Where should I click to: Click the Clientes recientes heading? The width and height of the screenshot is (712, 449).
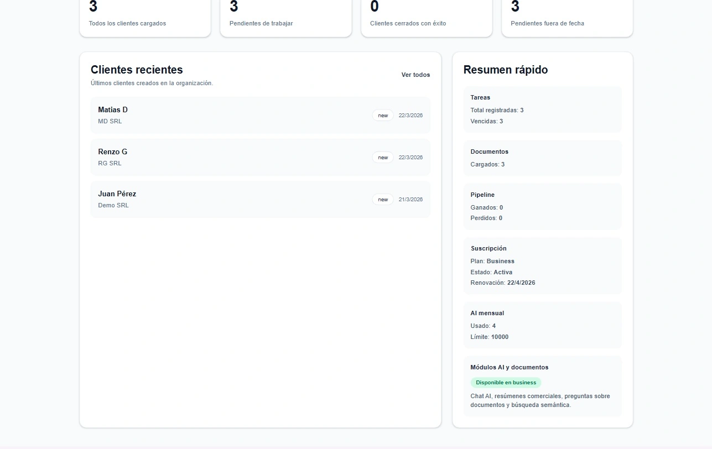point(137,70)
